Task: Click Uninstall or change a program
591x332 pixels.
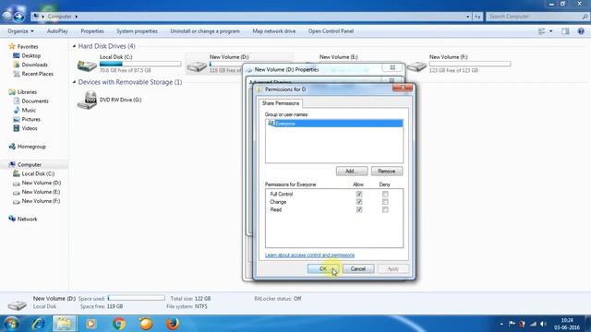Action: click(x=205, y=31)
